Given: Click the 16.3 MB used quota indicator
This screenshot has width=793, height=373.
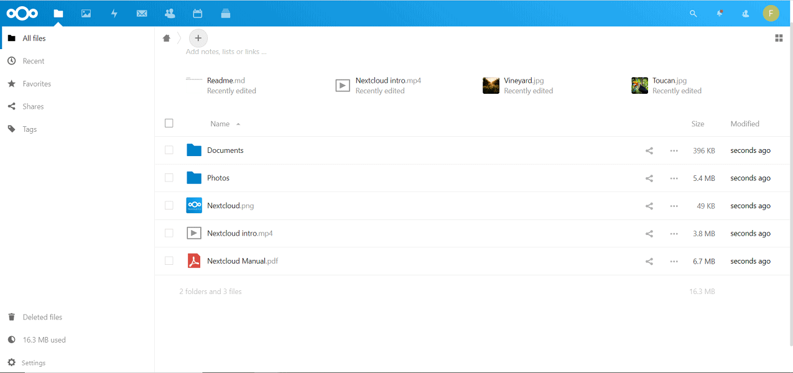Looking at the screenshot, I should coord(77,340).
